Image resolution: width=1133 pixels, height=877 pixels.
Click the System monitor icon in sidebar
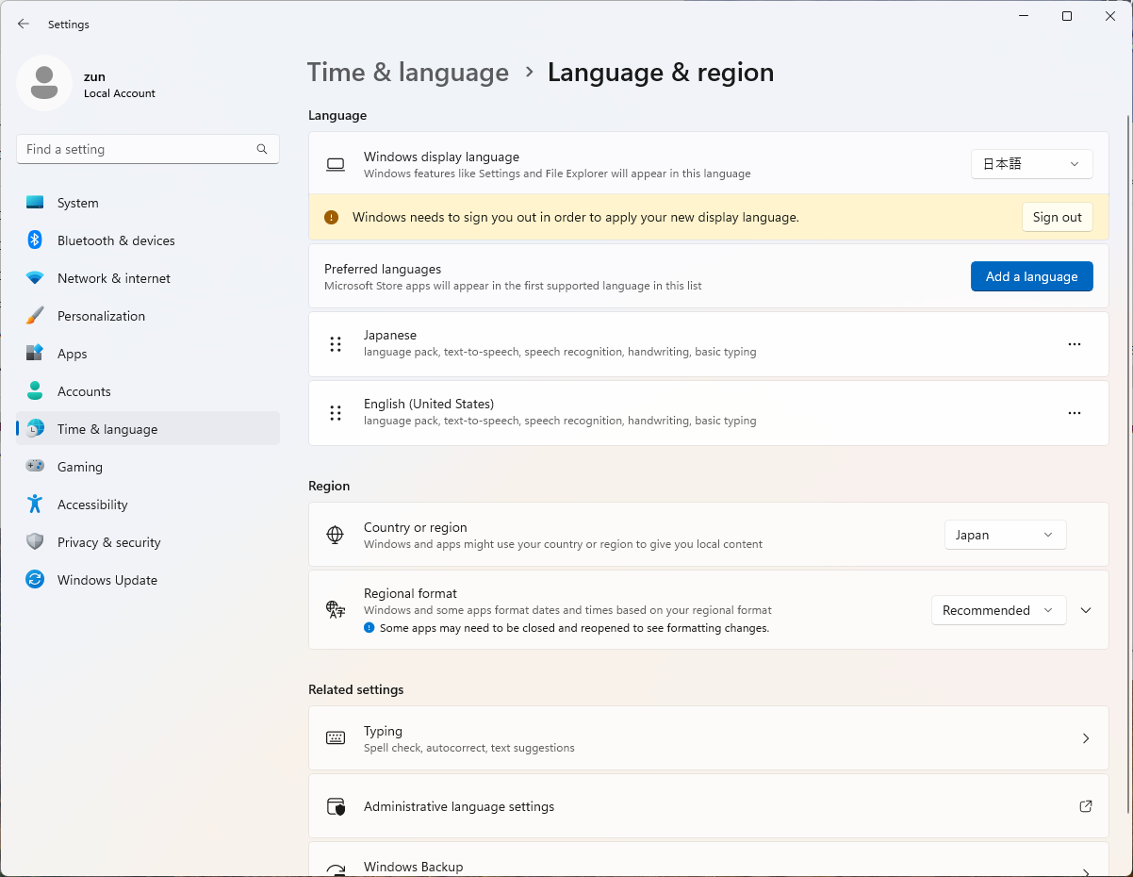point(35,203)
